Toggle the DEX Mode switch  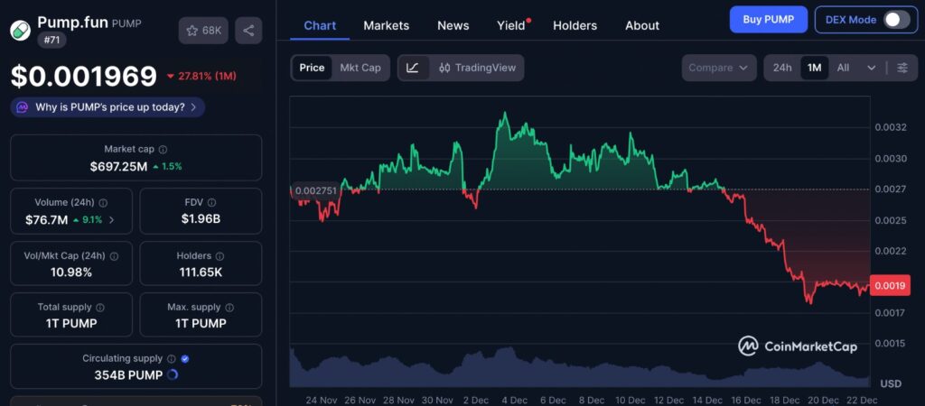(x=896, y=20)
